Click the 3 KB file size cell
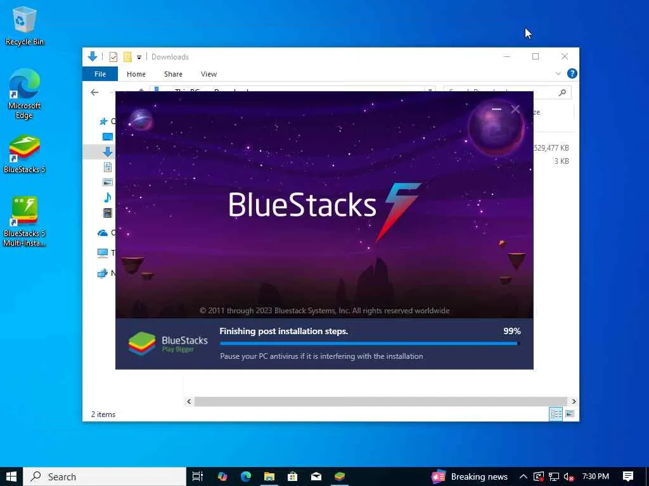 point(562,161)
